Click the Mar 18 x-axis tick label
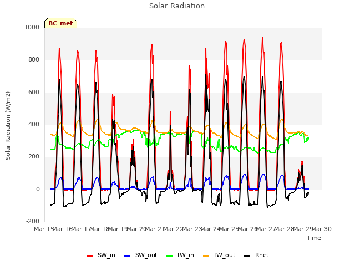Viewport: 355px width, 266px height. [x=100, y=229]
